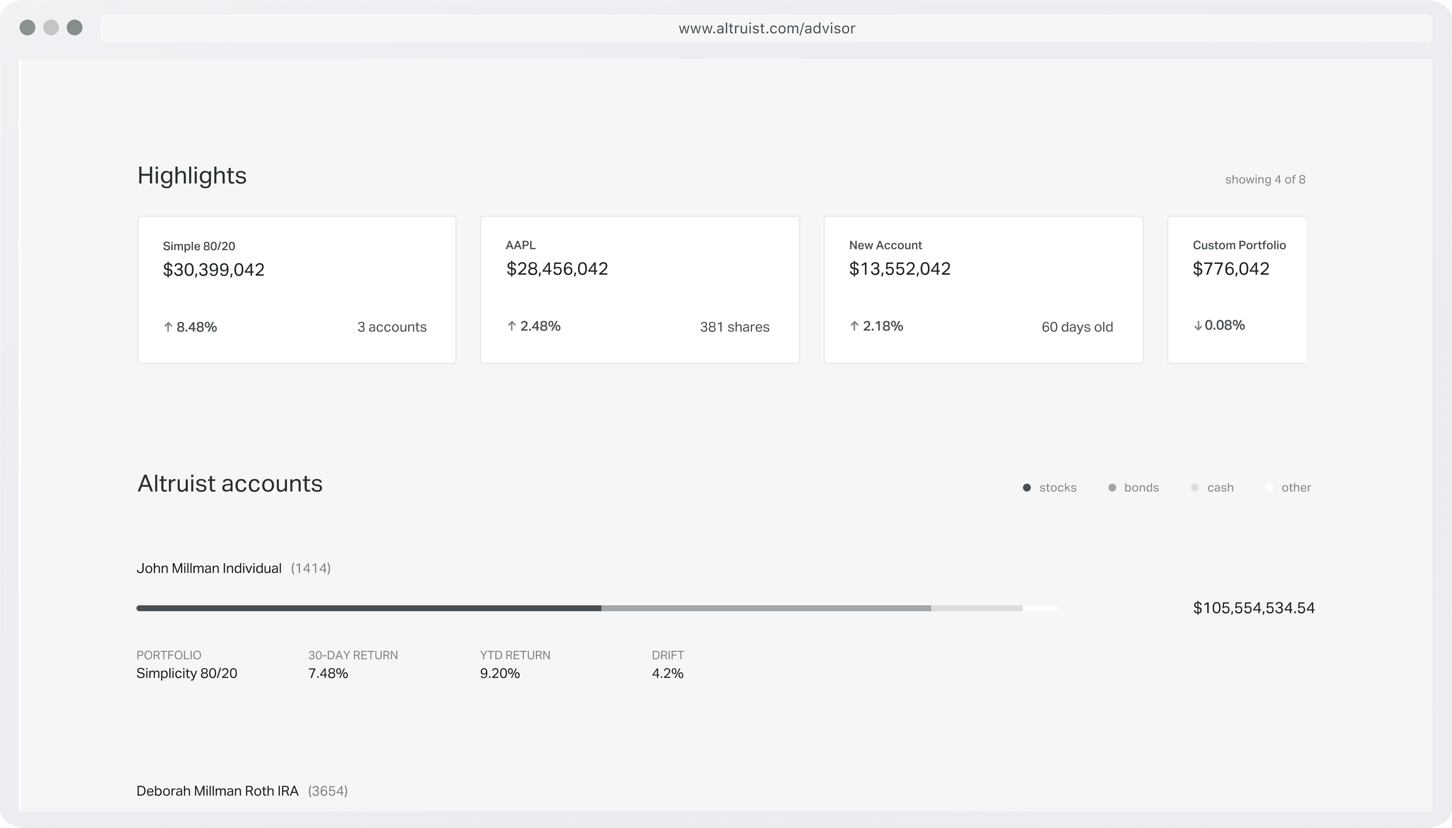The image size is (1452, 828).
Task: Click the stocks legend dot
Action: point(1026,488)
